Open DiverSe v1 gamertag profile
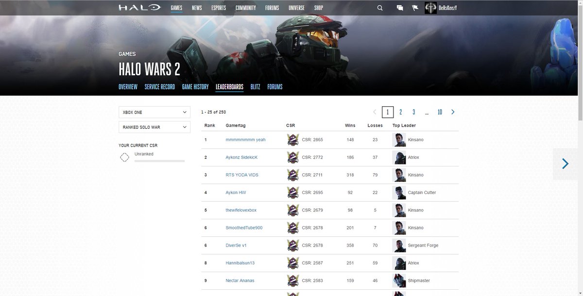Viewport: 583px width, 296px height. point(237,245)
